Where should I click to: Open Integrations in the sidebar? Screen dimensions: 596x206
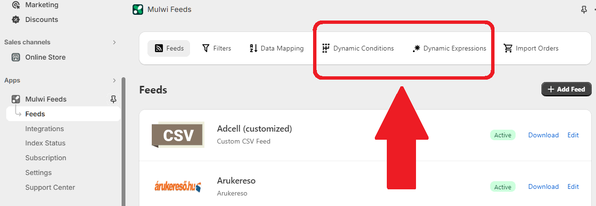(45, 129)
